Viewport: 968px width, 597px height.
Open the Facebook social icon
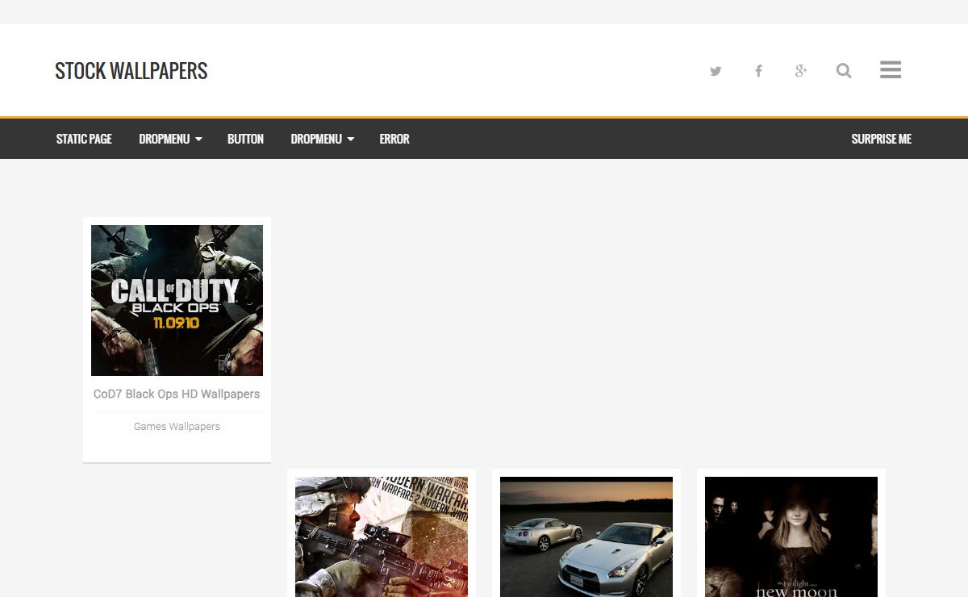tap(758, 71)
